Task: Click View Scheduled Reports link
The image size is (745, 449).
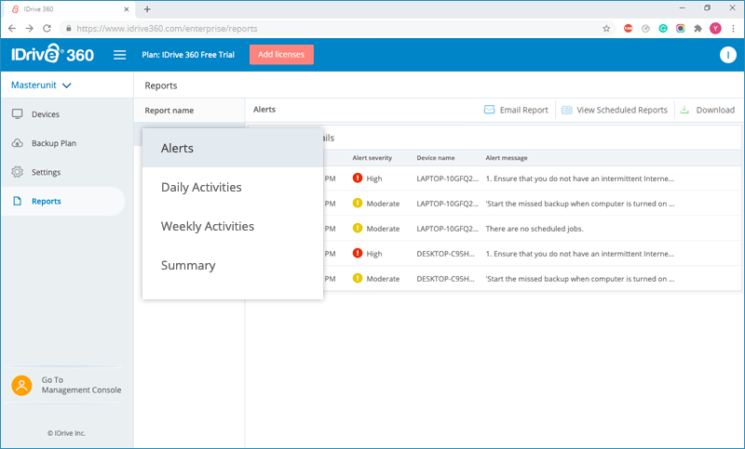Action: click(615, 110)
